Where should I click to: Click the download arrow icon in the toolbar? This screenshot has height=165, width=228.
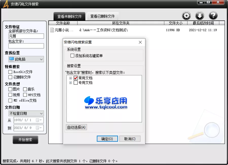click(200, 15)
